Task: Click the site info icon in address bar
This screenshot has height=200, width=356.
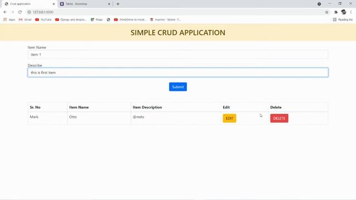Action: (x=29, y=12)
